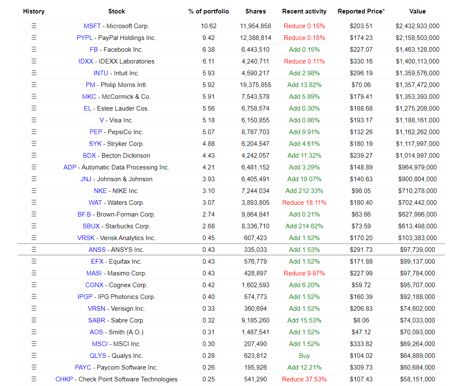The width and height of the screenshot is (463, 386).
Task: Open history icon for IDEXX Laboratories row
Action: 34,61
